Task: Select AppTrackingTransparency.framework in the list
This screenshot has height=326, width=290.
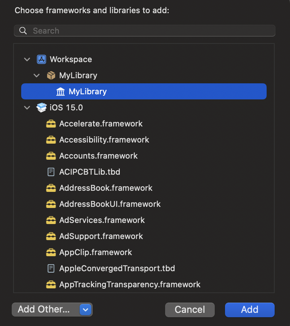Action: pos(130,284)
